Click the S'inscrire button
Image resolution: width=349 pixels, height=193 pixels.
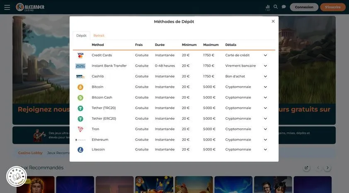[x=333, y=7]
